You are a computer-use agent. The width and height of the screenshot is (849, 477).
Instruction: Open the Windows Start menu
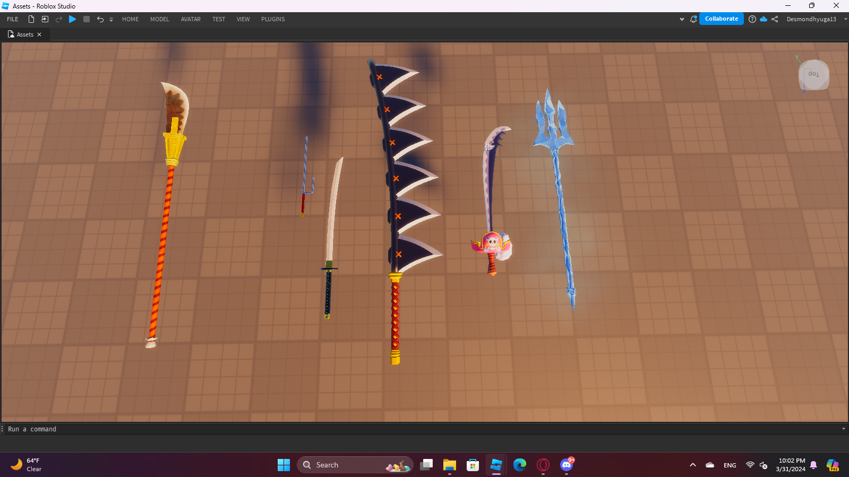[284, 465]
